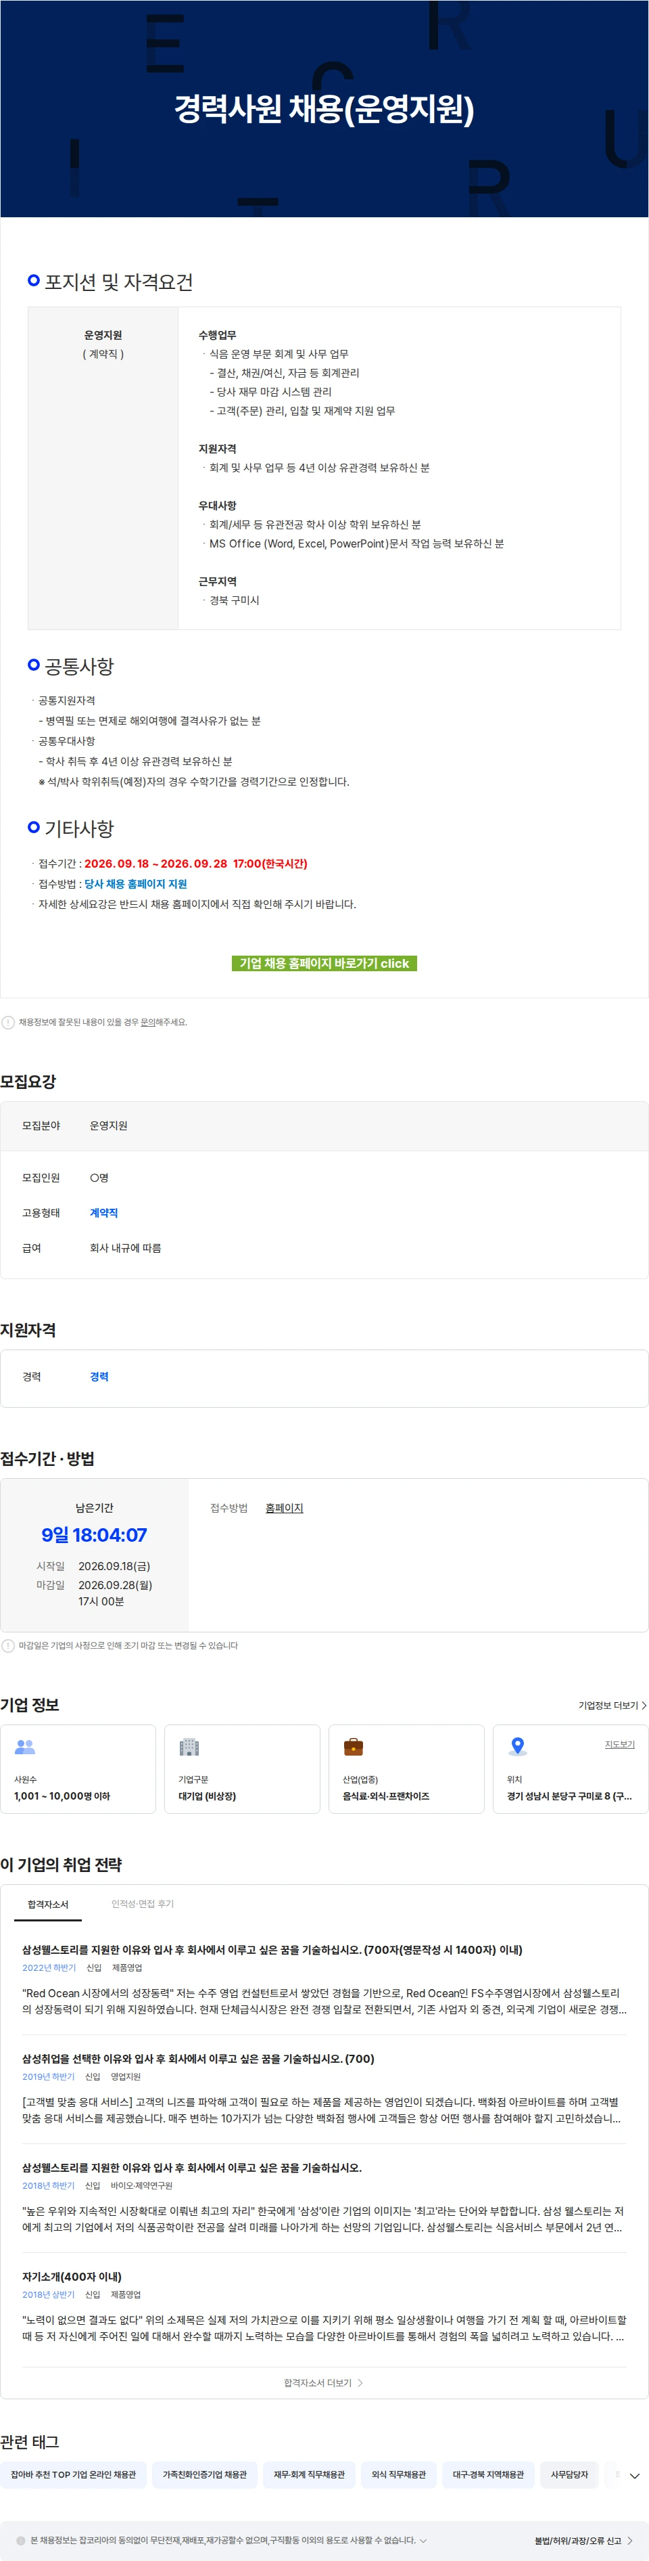The width and height of the screenshot is (649, 2561).
Task: Click the red application period dates text
Action: (195, 863)
